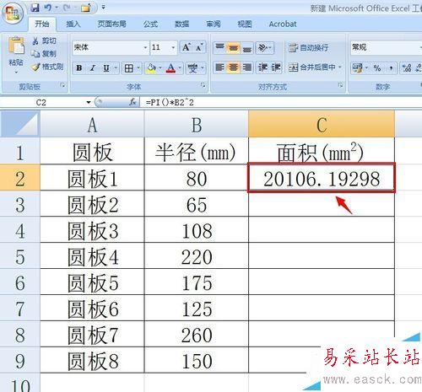Expand the 合并后居中 dropdown arrow
Image resolution: width=422 pixels, height=392 pixels.
coord(340,67)
